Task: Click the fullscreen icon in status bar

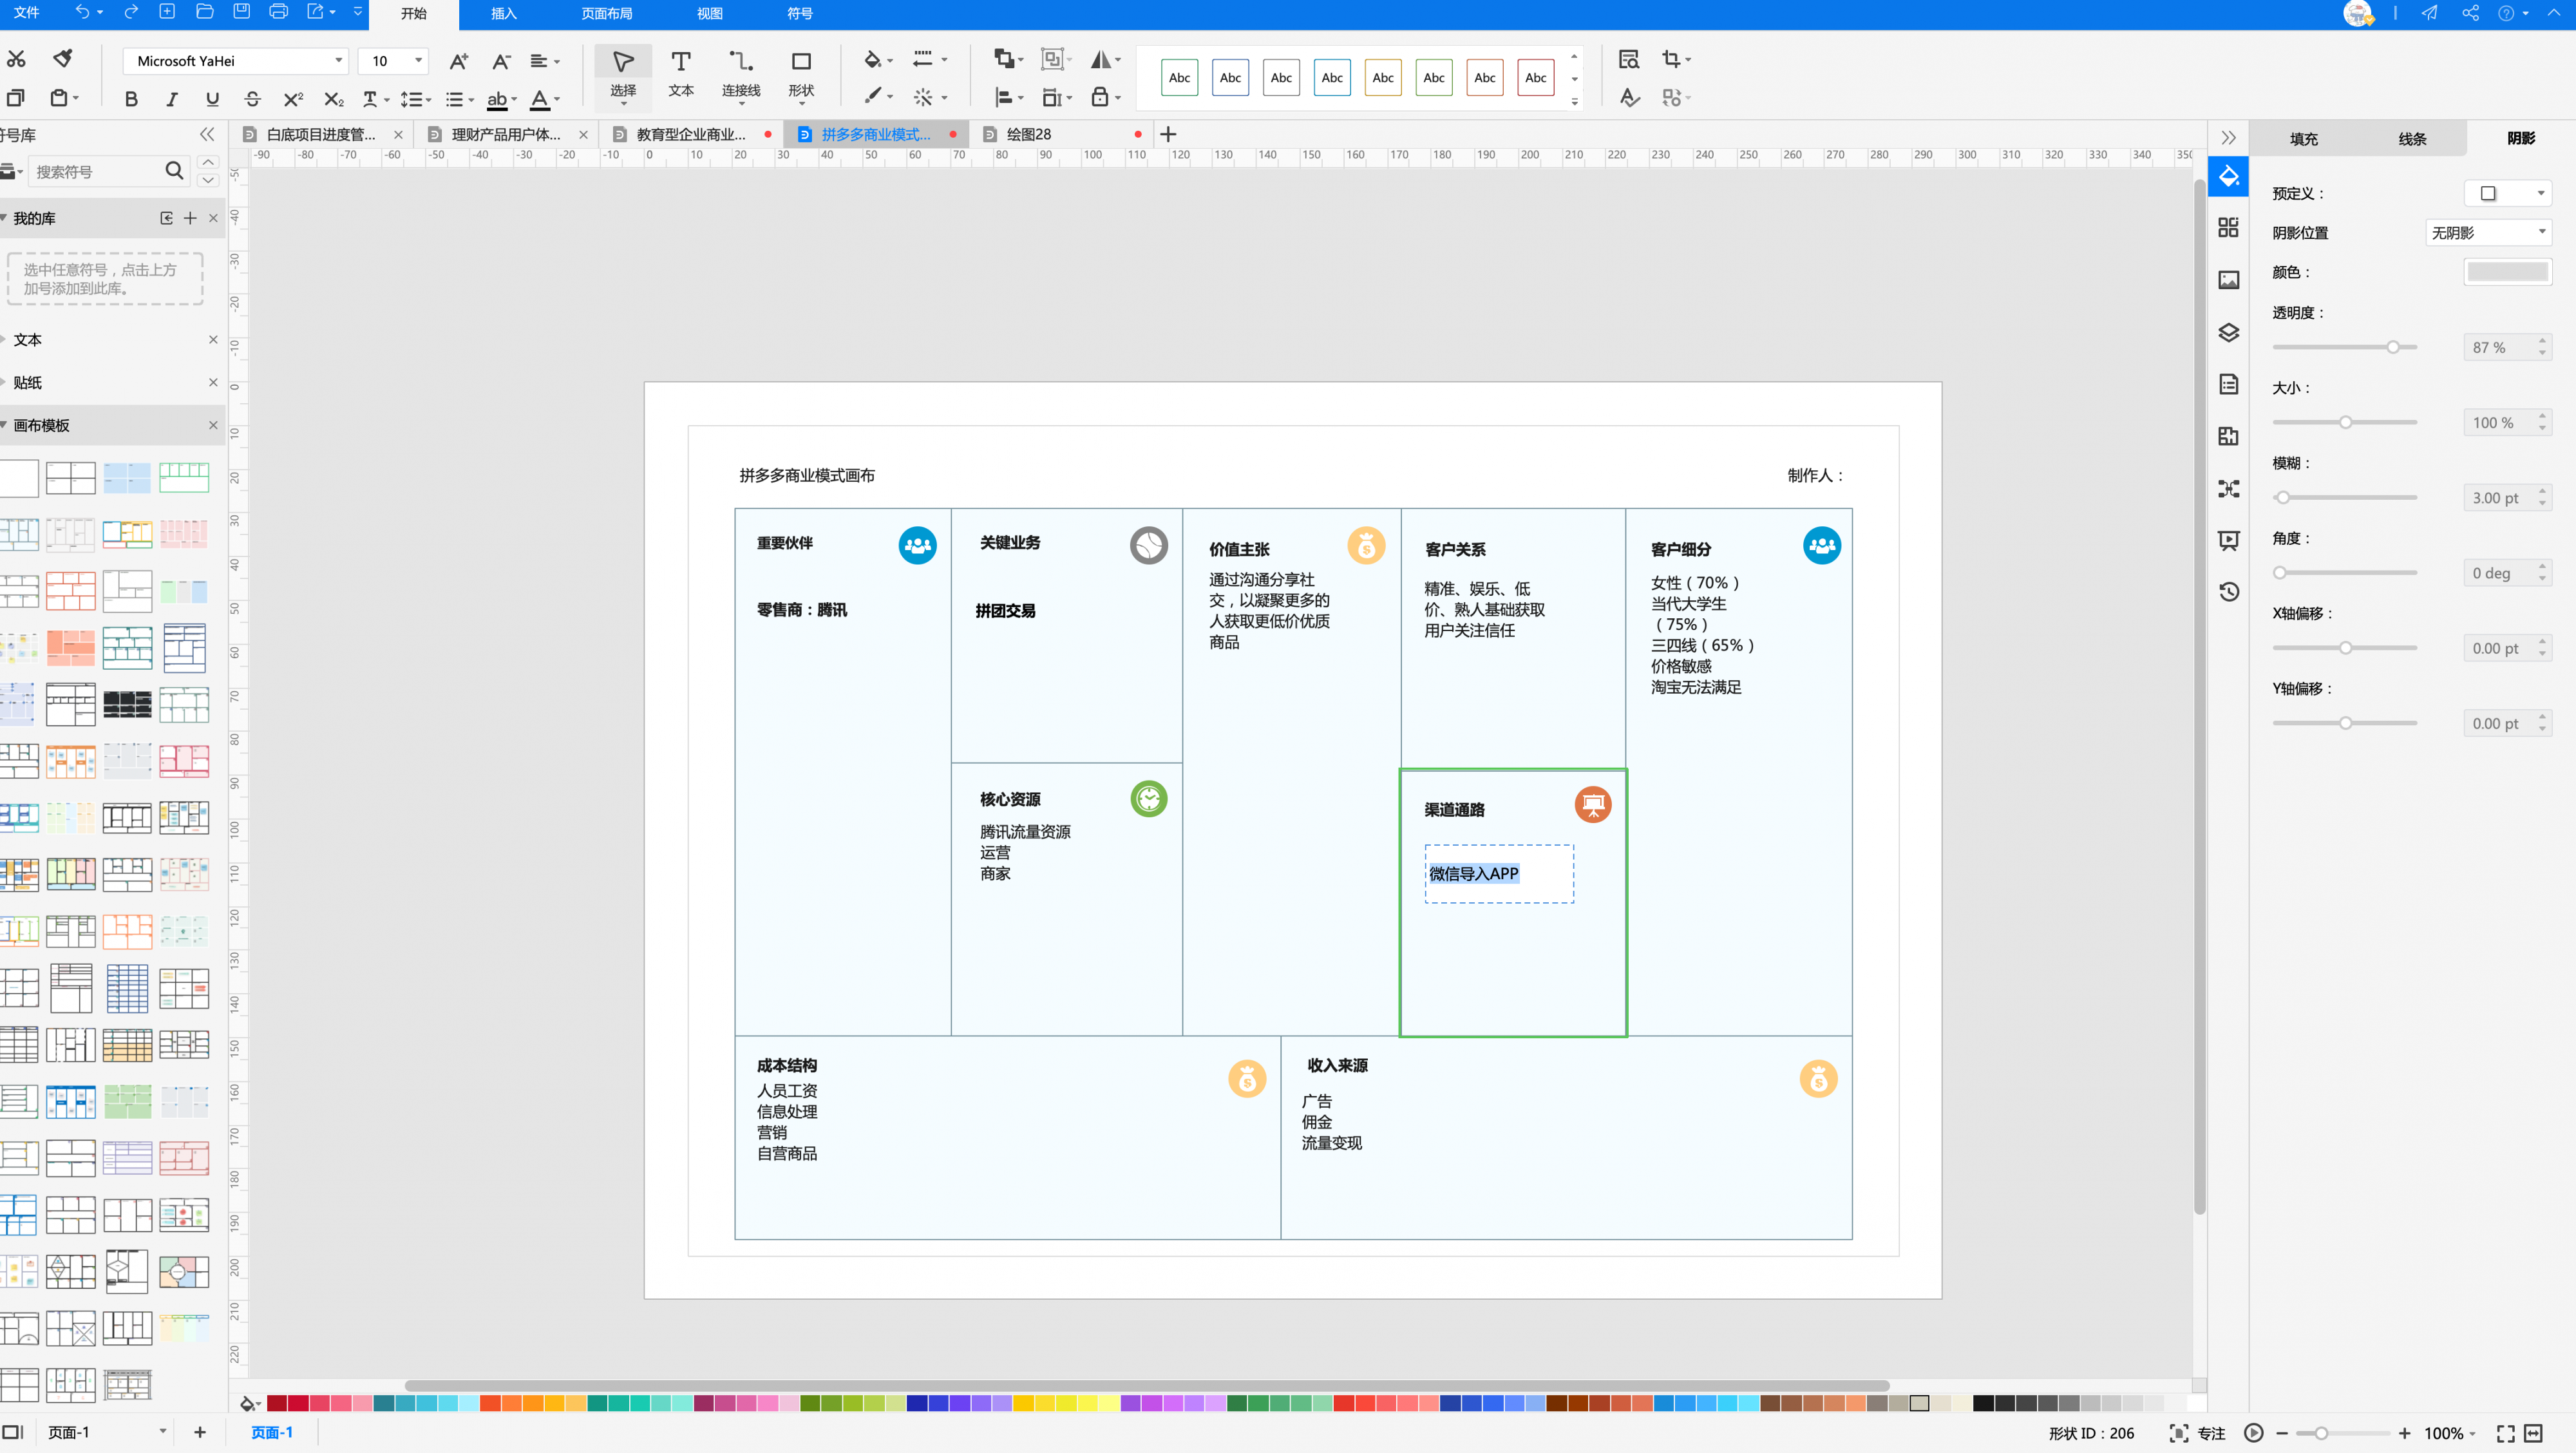Action: (2505, 1433)
